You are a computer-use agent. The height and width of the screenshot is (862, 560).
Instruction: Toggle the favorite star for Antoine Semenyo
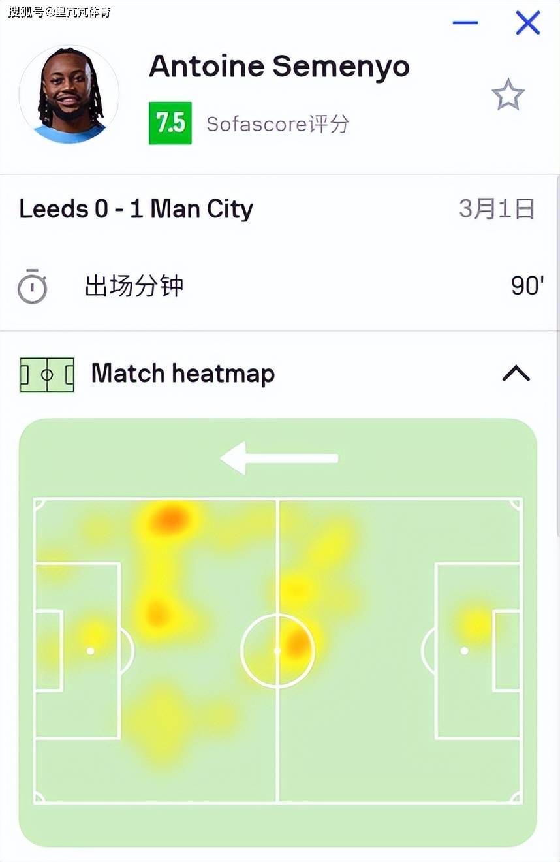pyautogui.click(x=508, y=96)
